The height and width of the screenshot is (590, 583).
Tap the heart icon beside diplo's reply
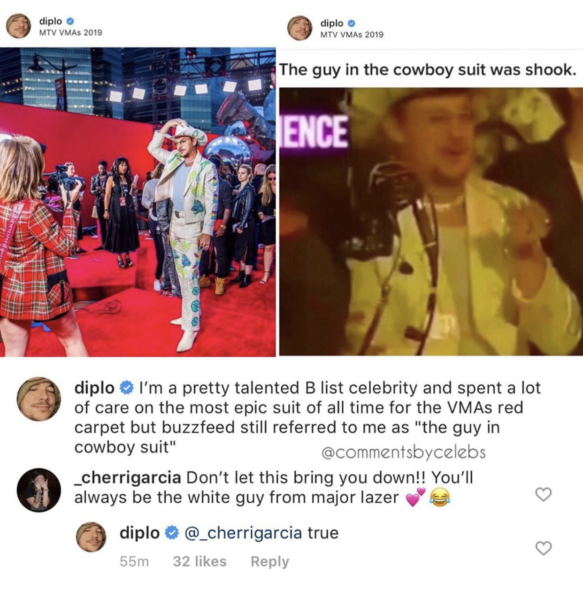[543, 548]
